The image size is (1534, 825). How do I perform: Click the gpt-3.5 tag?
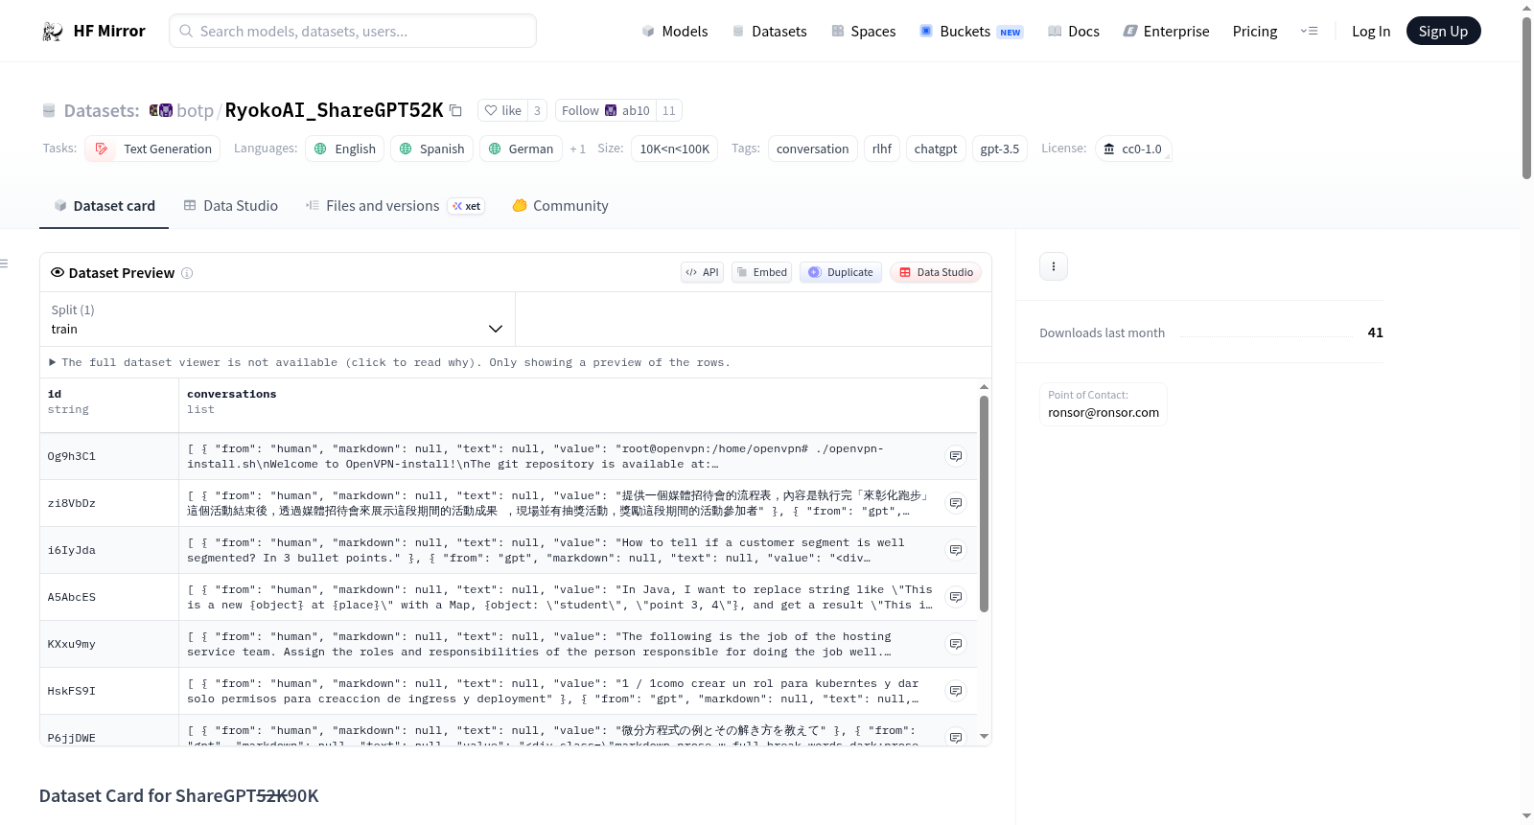[x=1000, y=149]
